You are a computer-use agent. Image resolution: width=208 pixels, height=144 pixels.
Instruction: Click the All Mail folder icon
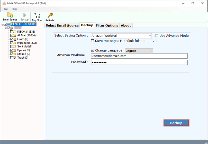click(15, 35)
